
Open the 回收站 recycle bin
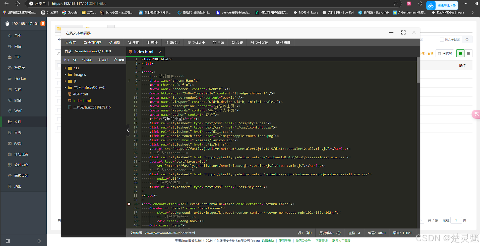tap(445, 53)
